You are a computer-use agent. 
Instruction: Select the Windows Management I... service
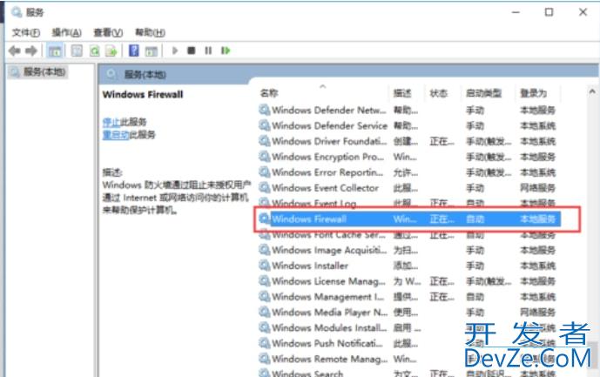coord(327,297)
